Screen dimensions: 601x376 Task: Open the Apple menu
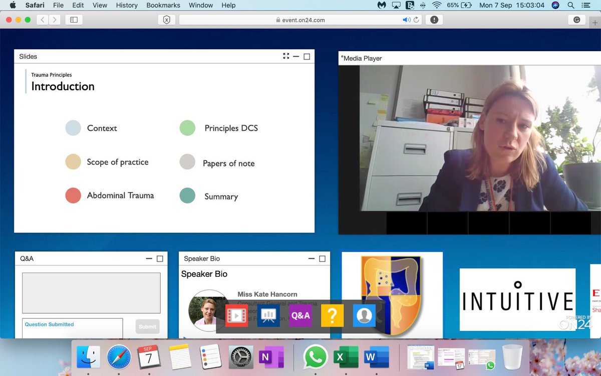coord(13,5)
